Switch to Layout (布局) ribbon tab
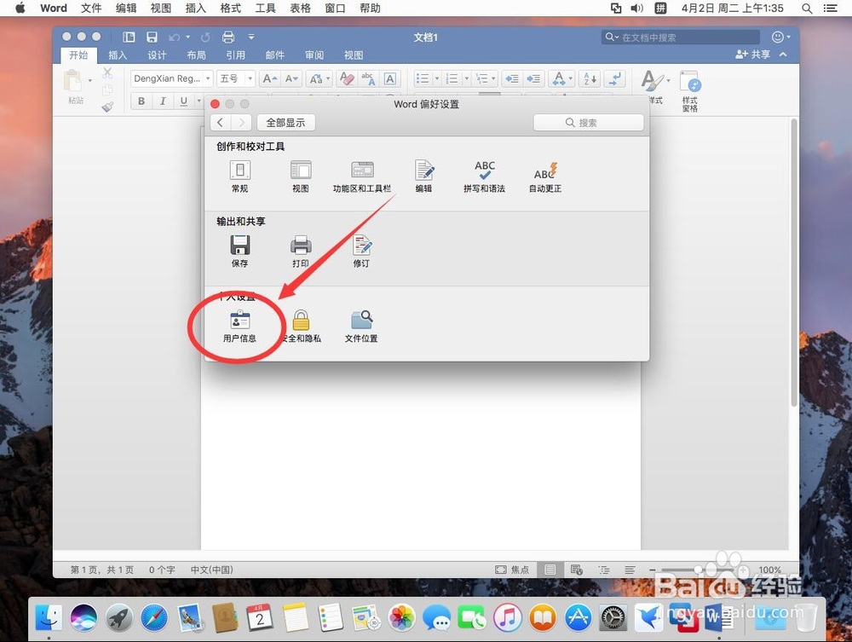 pos(196,55)
